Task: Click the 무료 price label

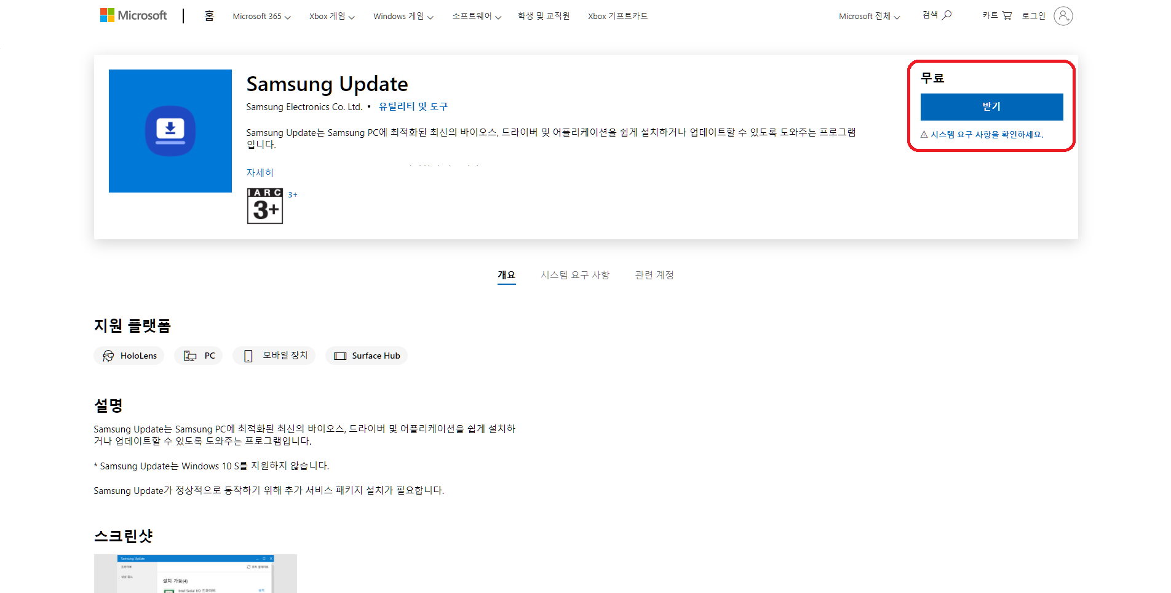Action: (932, 78)
